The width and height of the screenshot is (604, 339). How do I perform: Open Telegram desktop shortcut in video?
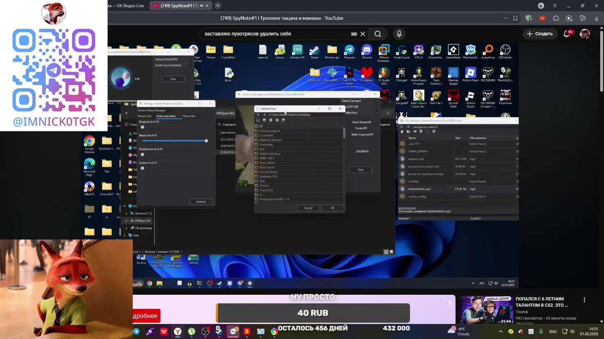pos(349,51)
